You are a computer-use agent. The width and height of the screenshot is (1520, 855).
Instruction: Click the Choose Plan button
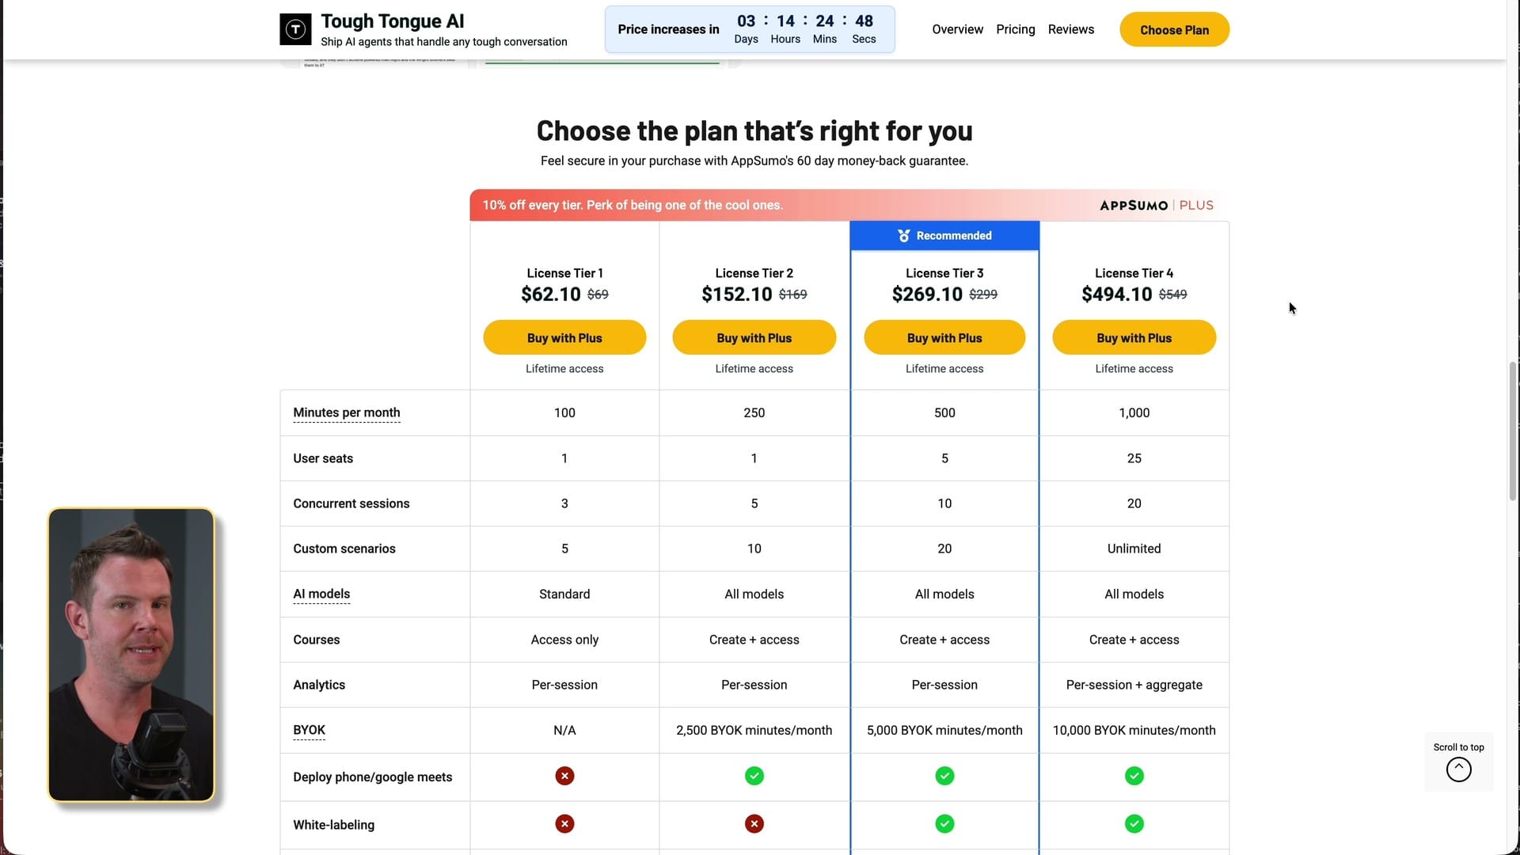(1174, 29)
